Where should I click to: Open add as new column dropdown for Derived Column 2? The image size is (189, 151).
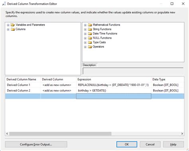[59, 90]
